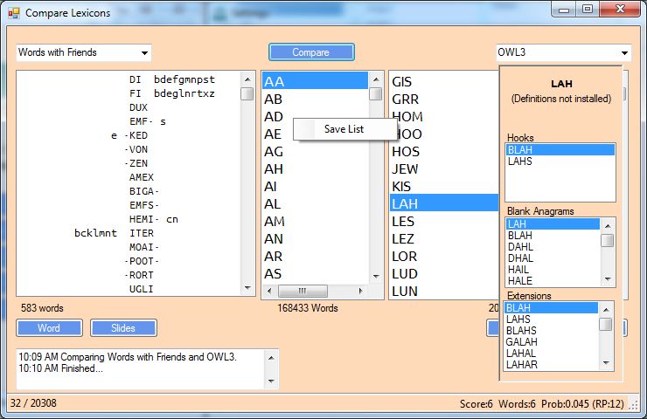
Task: Click the window resize grip in status bar
Action: [633, 405]
